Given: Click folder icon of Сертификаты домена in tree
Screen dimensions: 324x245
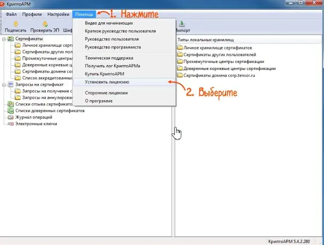Looking at the screenshot, I should [18, 71].
